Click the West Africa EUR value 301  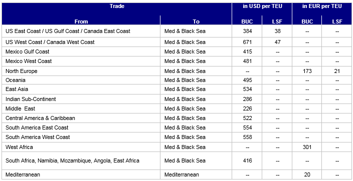[307, 147]
